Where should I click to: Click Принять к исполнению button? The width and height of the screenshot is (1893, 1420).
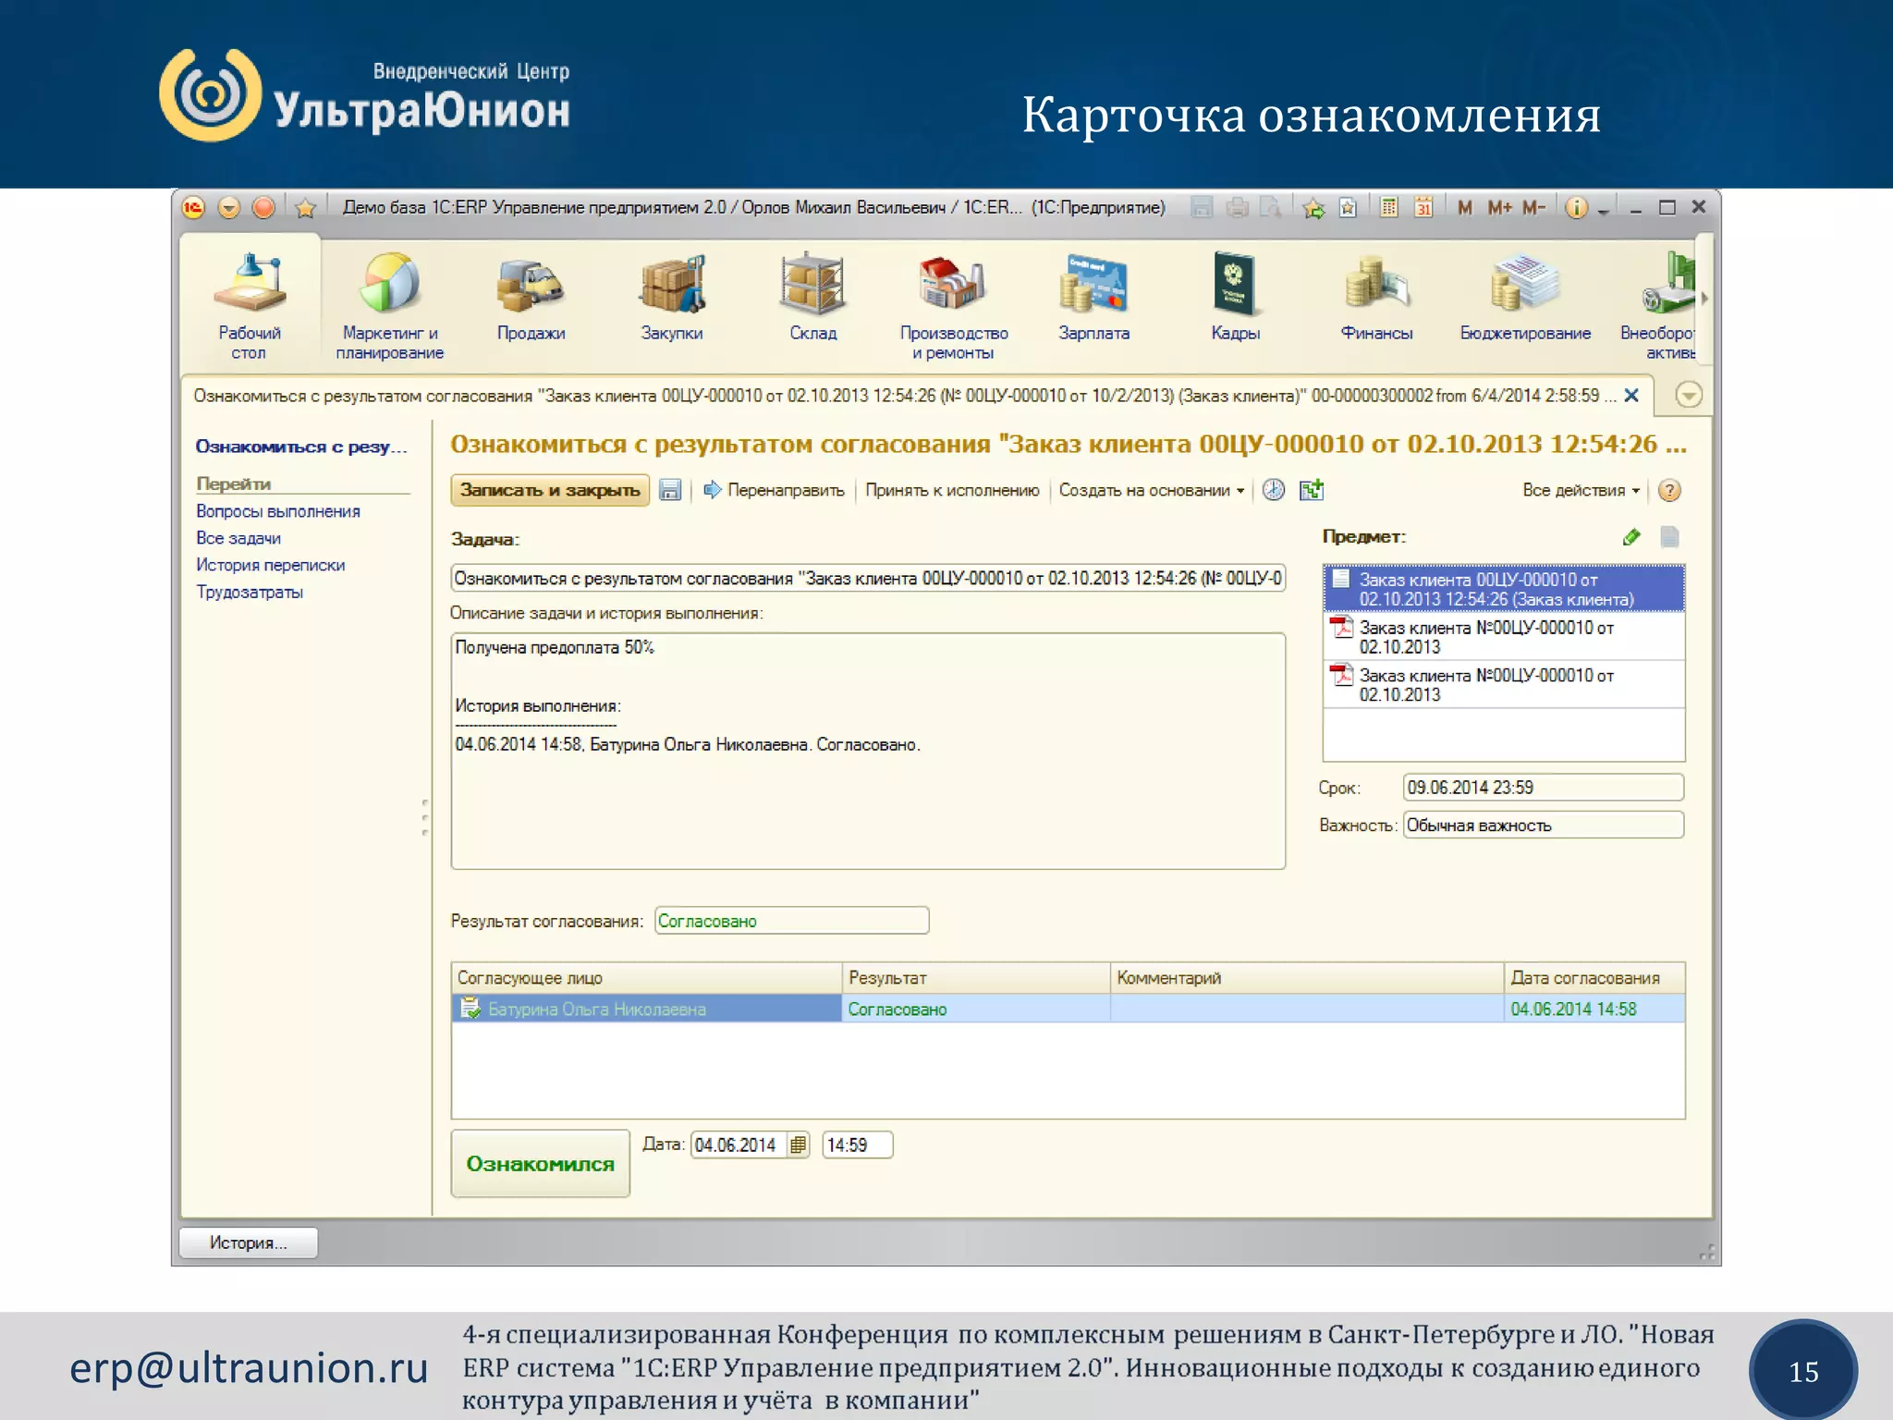(952, 490)
